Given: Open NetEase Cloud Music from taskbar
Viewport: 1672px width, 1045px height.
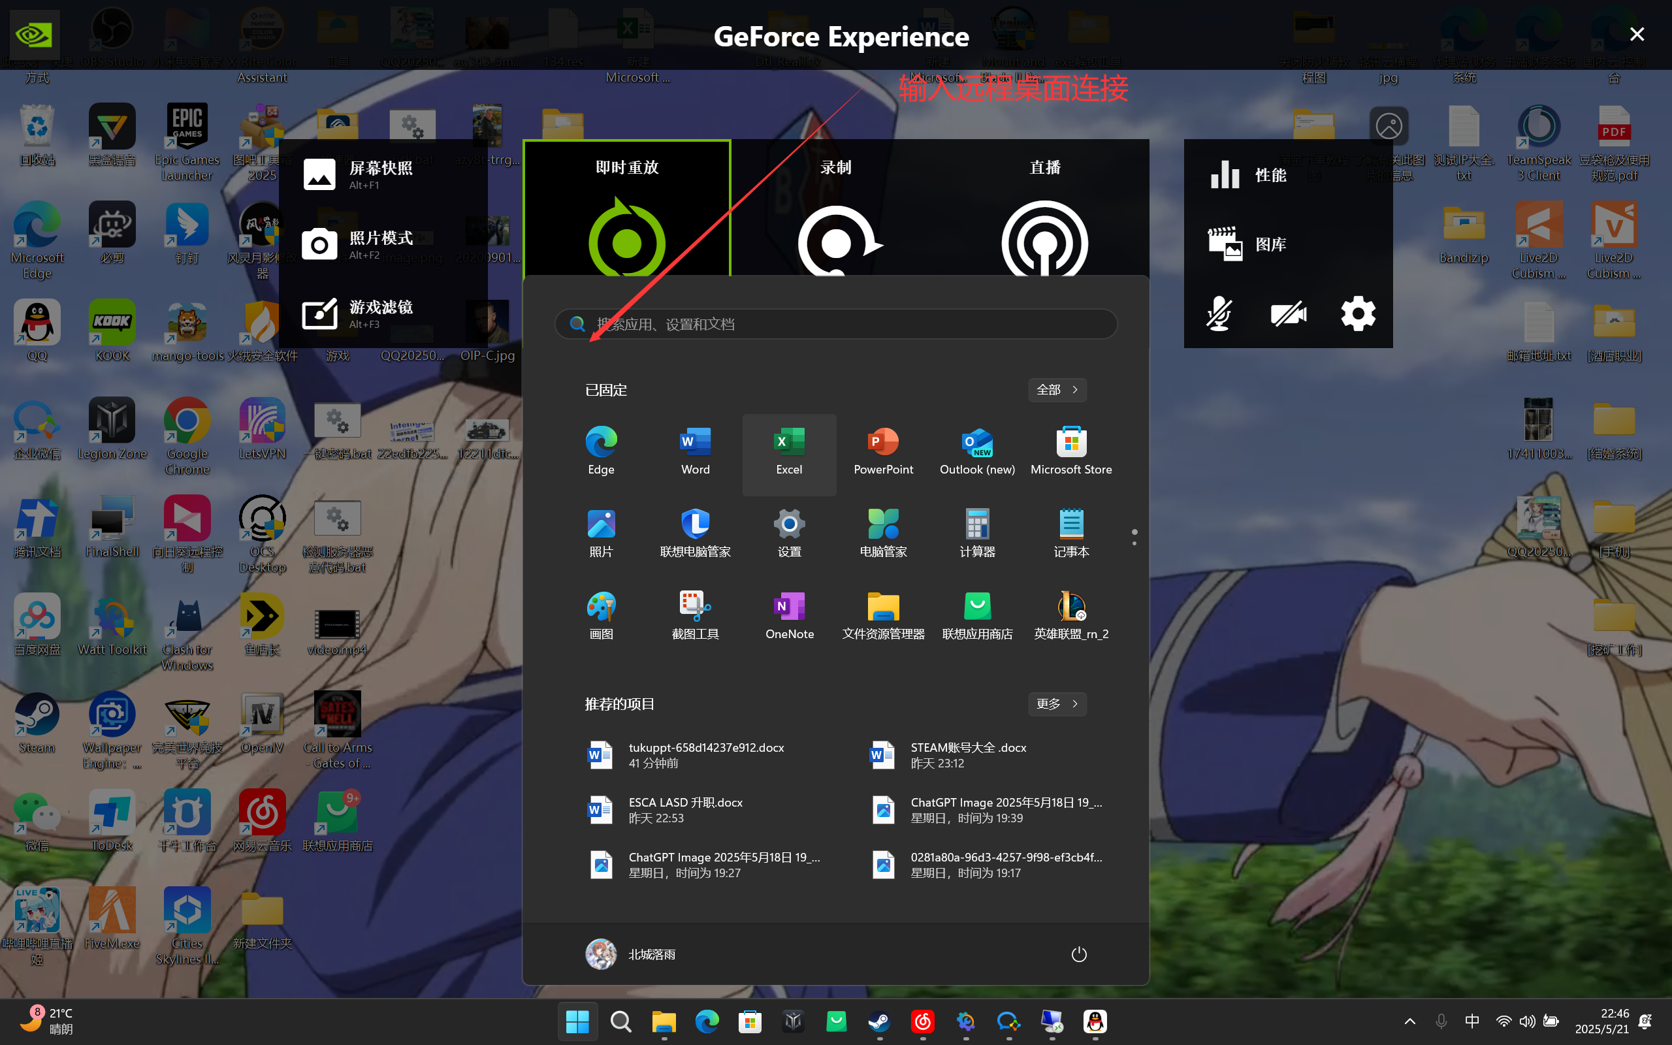Looking at the screenshot, I should [x=922, y=1021].
